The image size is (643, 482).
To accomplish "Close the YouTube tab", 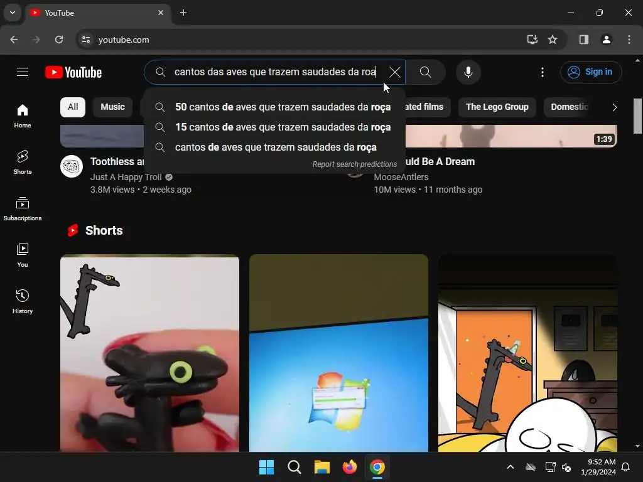I will pyautogui.click(x=161, y=13).
